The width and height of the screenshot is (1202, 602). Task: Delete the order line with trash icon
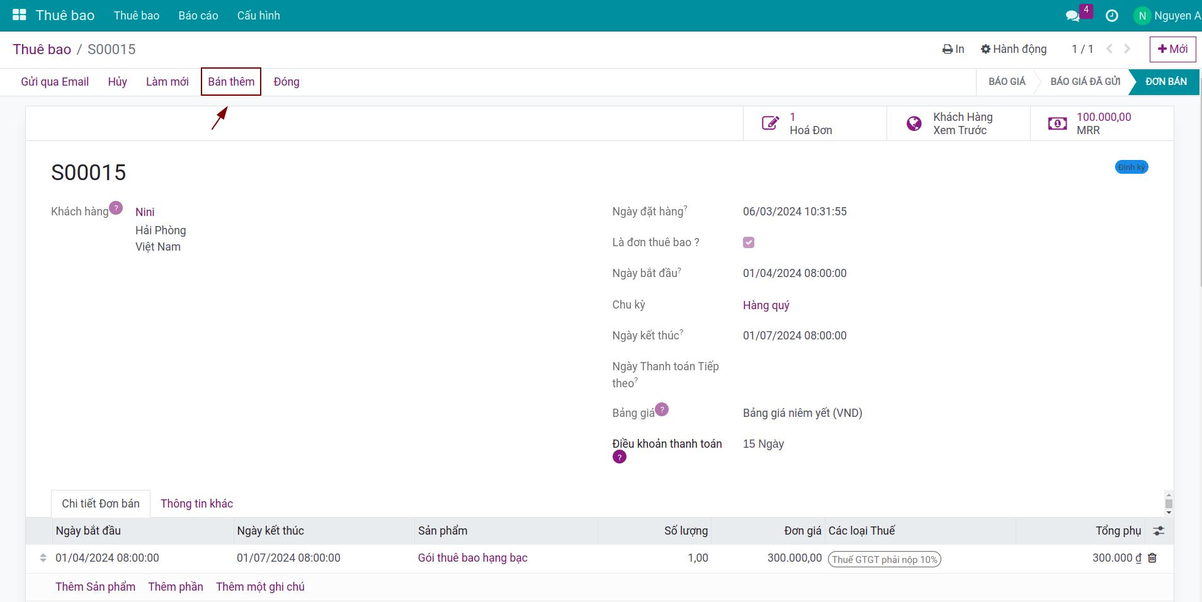pos(1152,558)
